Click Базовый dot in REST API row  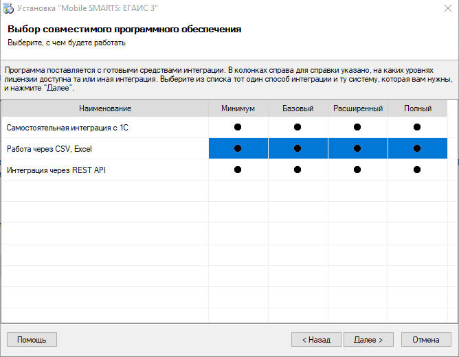click(x=298, y=170)
